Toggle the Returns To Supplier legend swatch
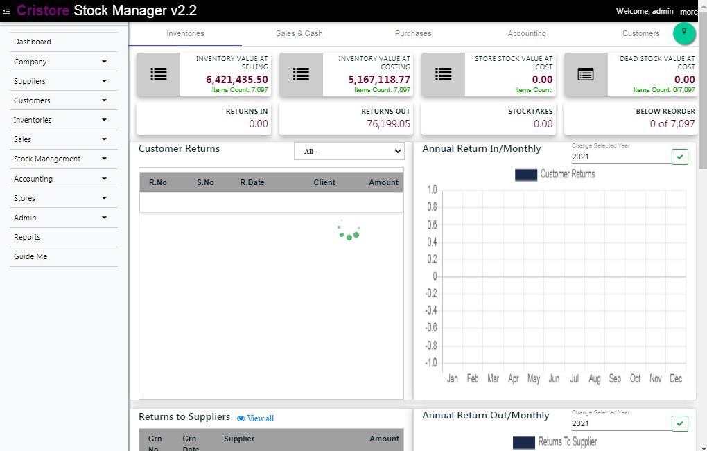The height and width of the screenshot is (451, 707). tap(524, 442)
